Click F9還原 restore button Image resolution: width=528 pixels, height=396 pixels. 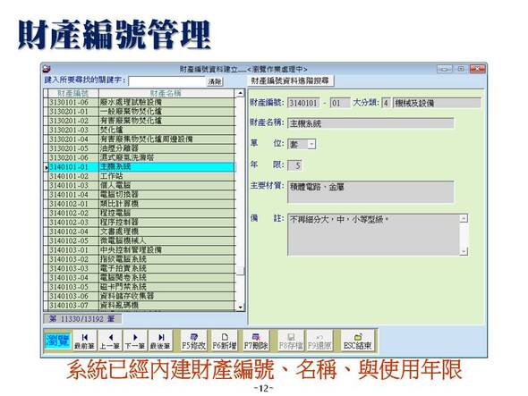pos(319,341)
